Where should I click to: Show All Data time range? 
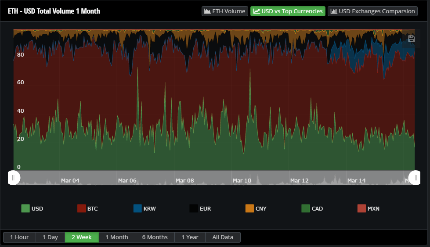pyautogui.click(x=223, y=237)
